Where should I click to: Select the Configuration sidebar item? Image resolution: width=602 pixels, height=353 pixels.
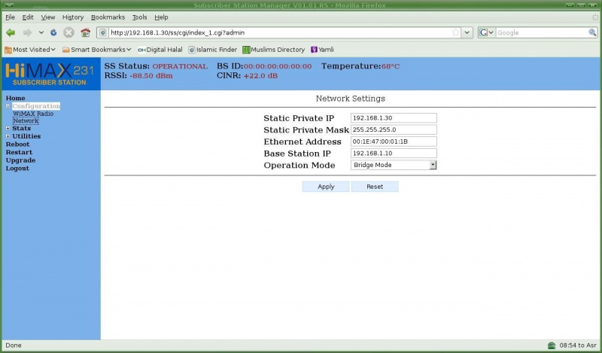(x=36, y=106)
